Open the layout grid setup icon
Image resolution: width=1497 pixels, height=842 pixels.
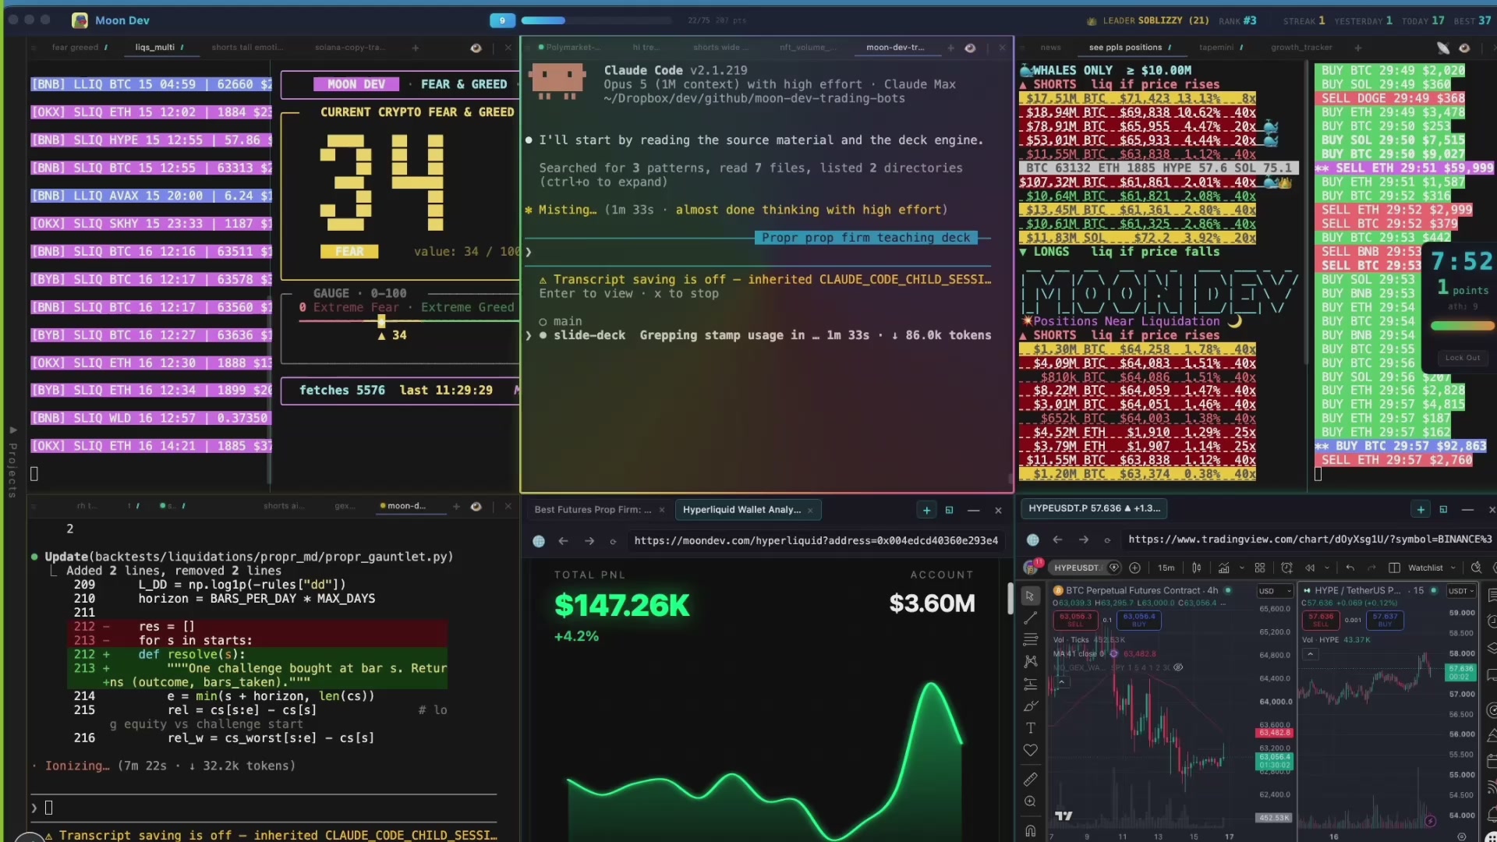click(x=1259, y=568)
